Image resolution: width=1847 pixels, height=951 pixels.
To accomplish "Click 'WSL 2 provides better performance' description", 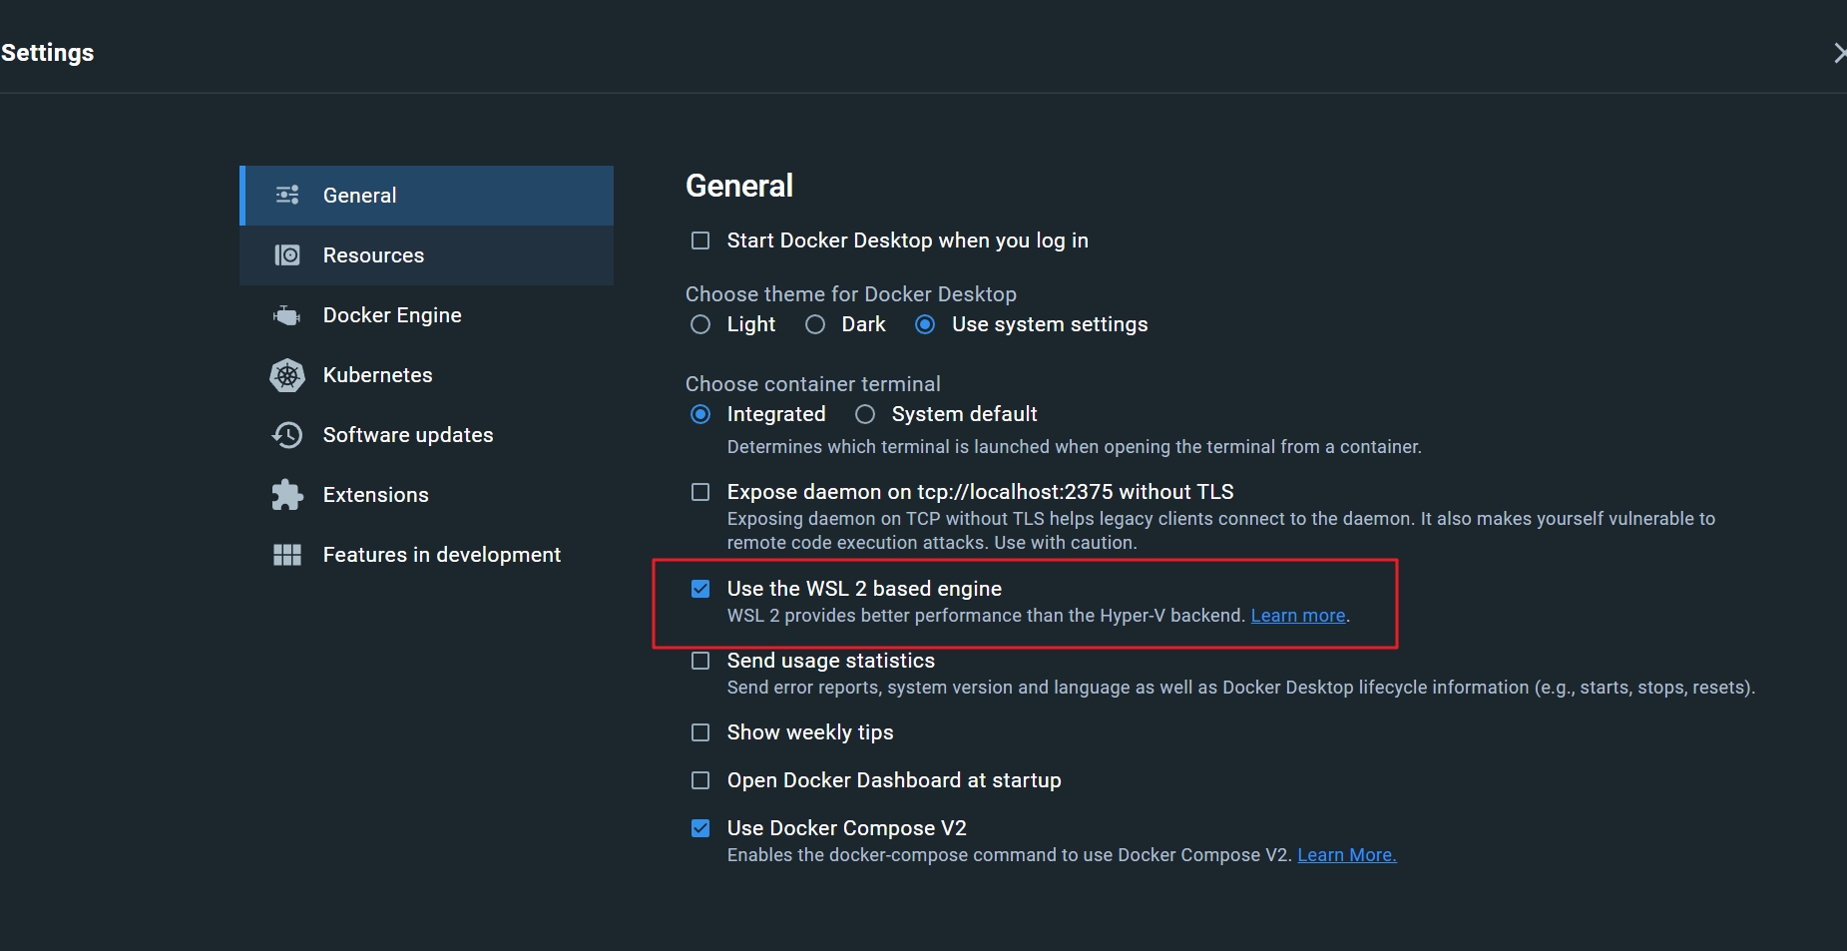I will click(987, 616).
